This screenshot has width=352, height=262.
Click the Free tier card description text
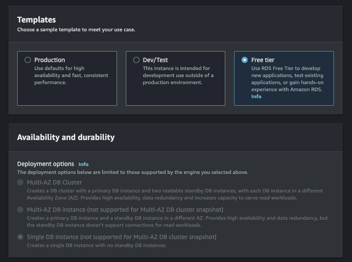click(x=286, y=79)
